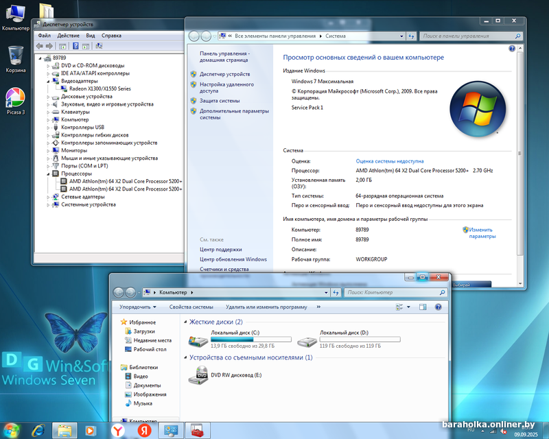
Task: Launch Internet Explorer from the taskbar
Action: 38,430
